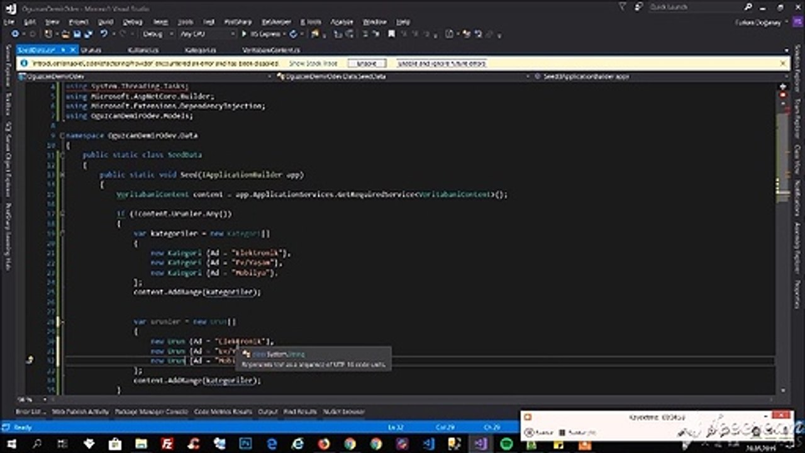The image size is (805, 453).
Task: Collapse the namespace OguzcanDemirOdev.Data block
Action: point(61,135)
